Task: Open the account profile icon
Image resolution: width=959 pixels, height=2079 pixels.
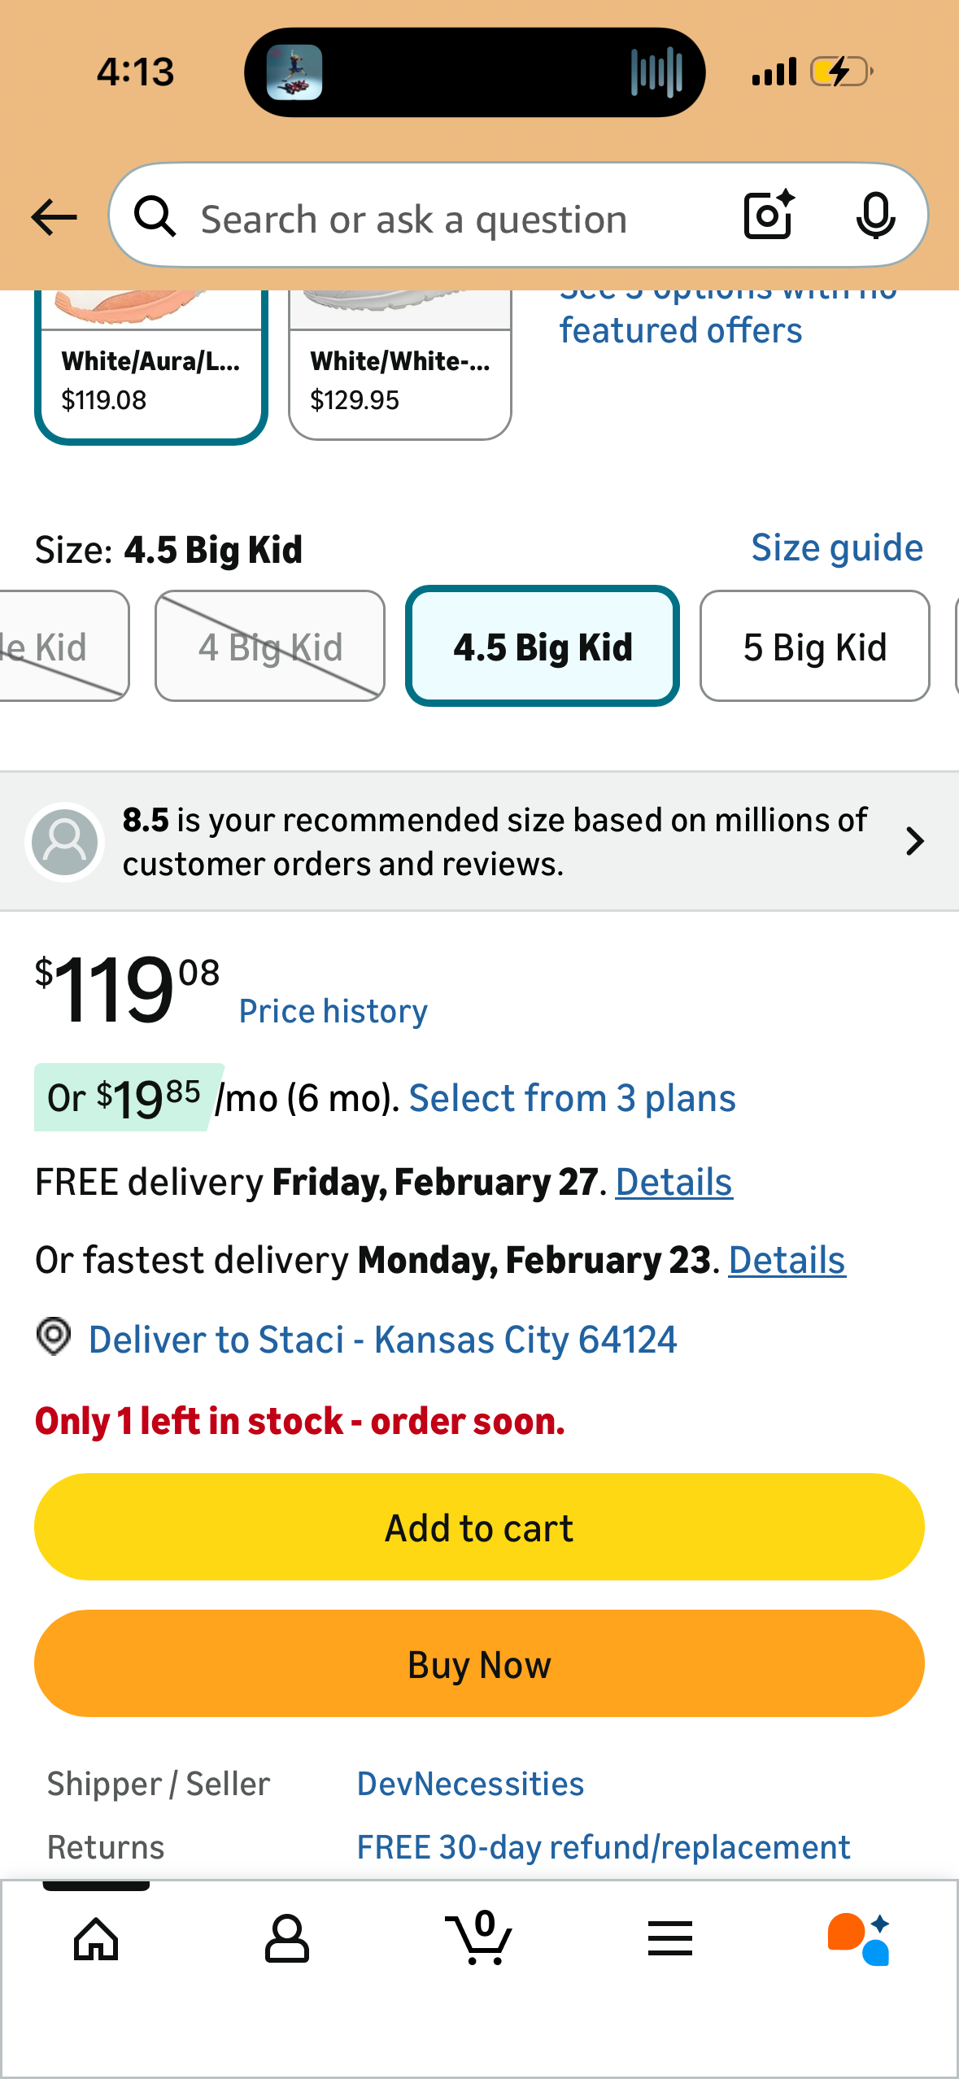Action: 287,1938
